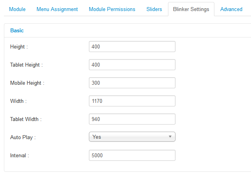Screen dimensions: 251x175
Task: Click the Mobile Height label text
Action: click(27, 83)
